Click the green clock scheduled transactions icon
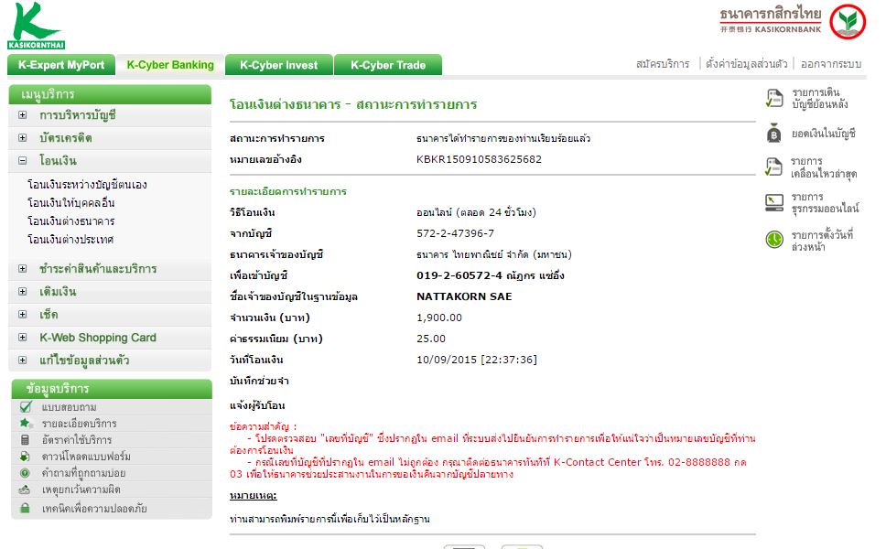 [x=774, y=240]
